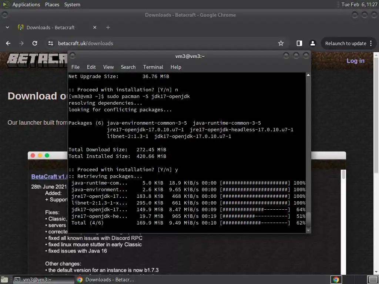Toggle Chrome's side panel icon
The image size is (379, 284).
299,43
